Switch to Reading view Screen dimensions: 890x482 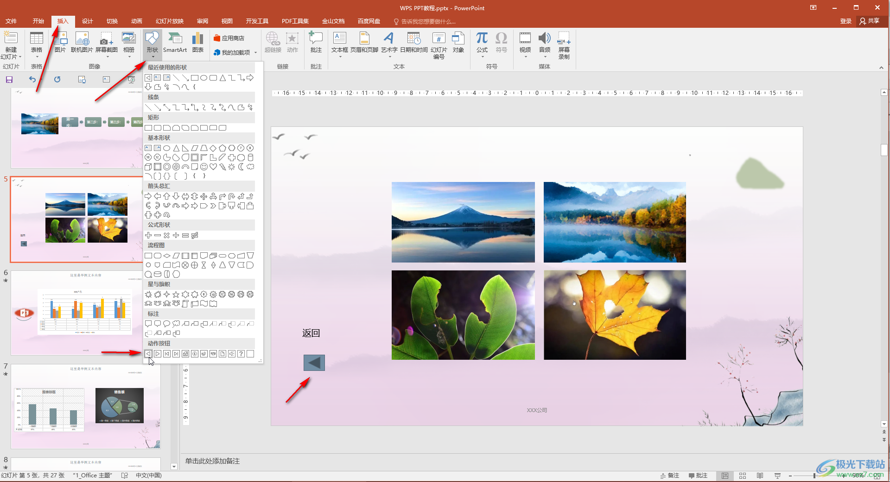760,476
